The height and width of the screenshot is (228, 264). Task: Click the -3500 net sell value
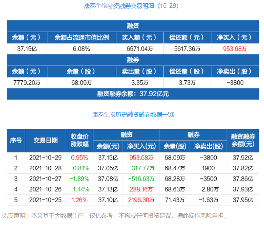(x=208, y=179)
